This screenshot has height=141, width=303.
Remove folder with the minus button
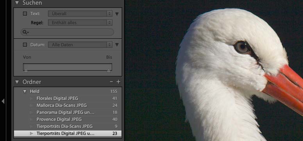(111, 82)
